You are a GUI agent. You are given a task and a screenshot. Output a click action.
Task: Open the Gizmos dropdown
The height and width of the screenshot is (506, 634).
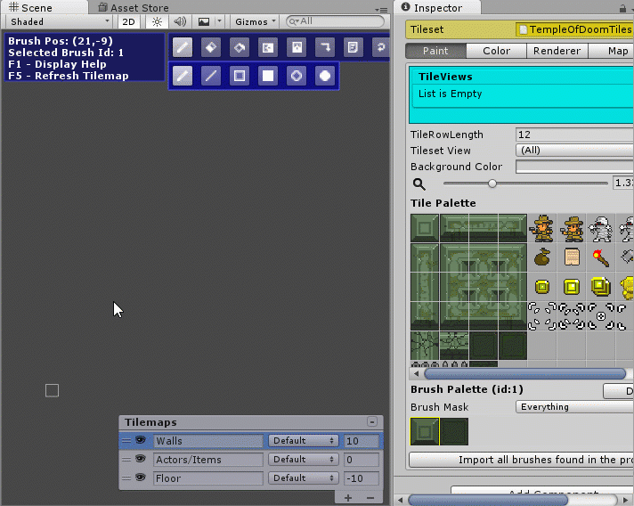[255, 21]
